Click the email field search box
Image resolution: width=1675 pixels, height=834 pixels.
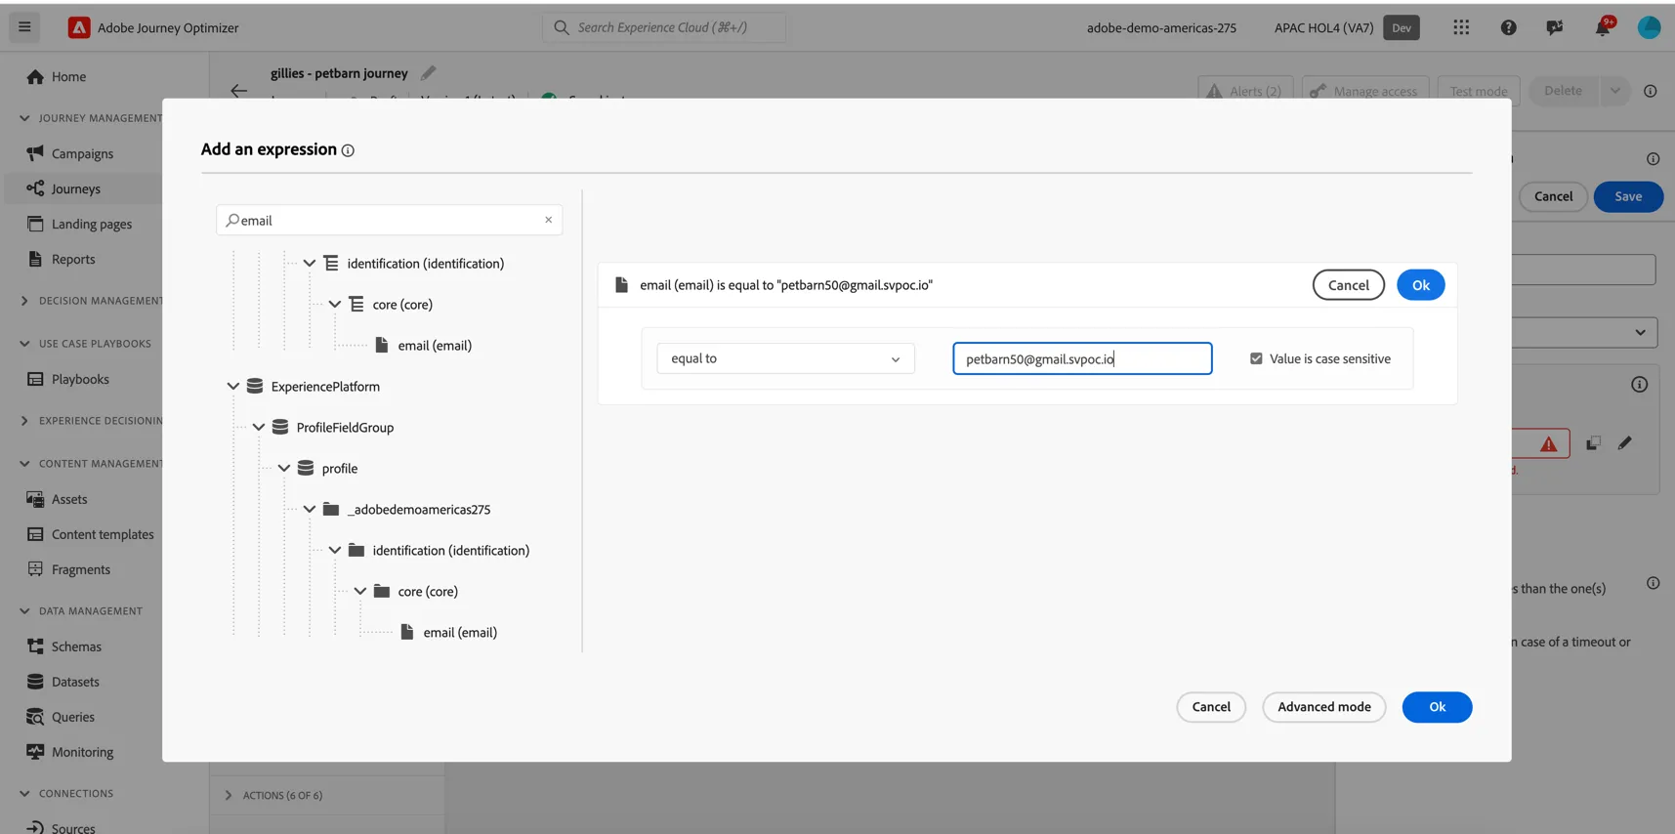click(389, 220)
